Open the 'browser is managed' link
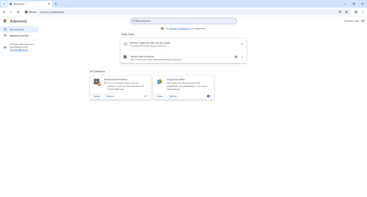367x197 pixels. coord(178,29)
